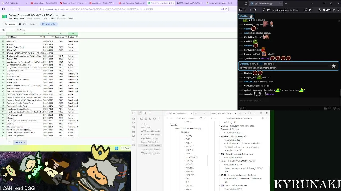Viewport: 341px width, 191px height.
Task: Open the Obsidian file explorer folder icon
Action: [140, 113]
